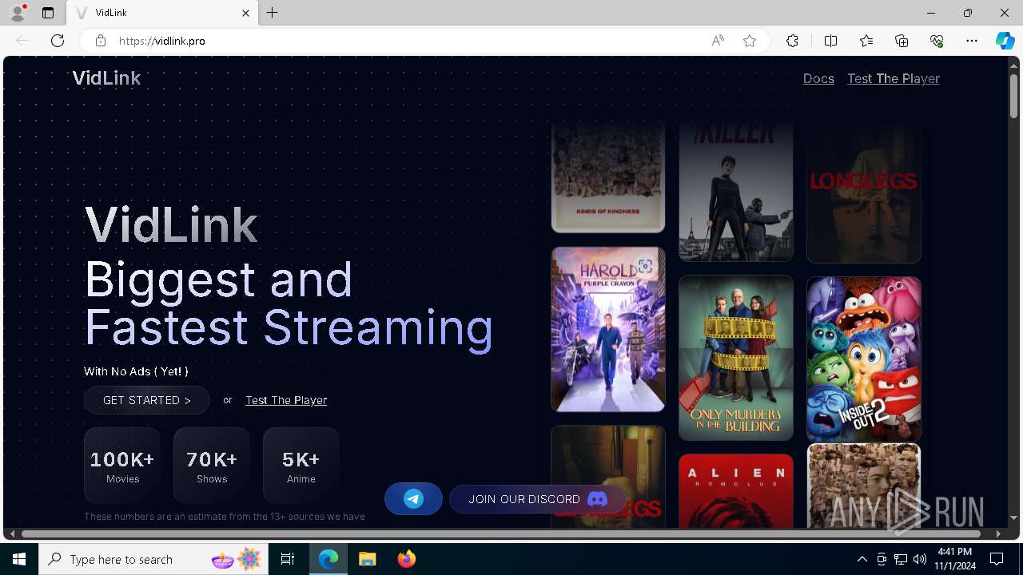1023x575 pixels.
Task: Open the Inside Out 2 poster
Action: click(864, 359)
